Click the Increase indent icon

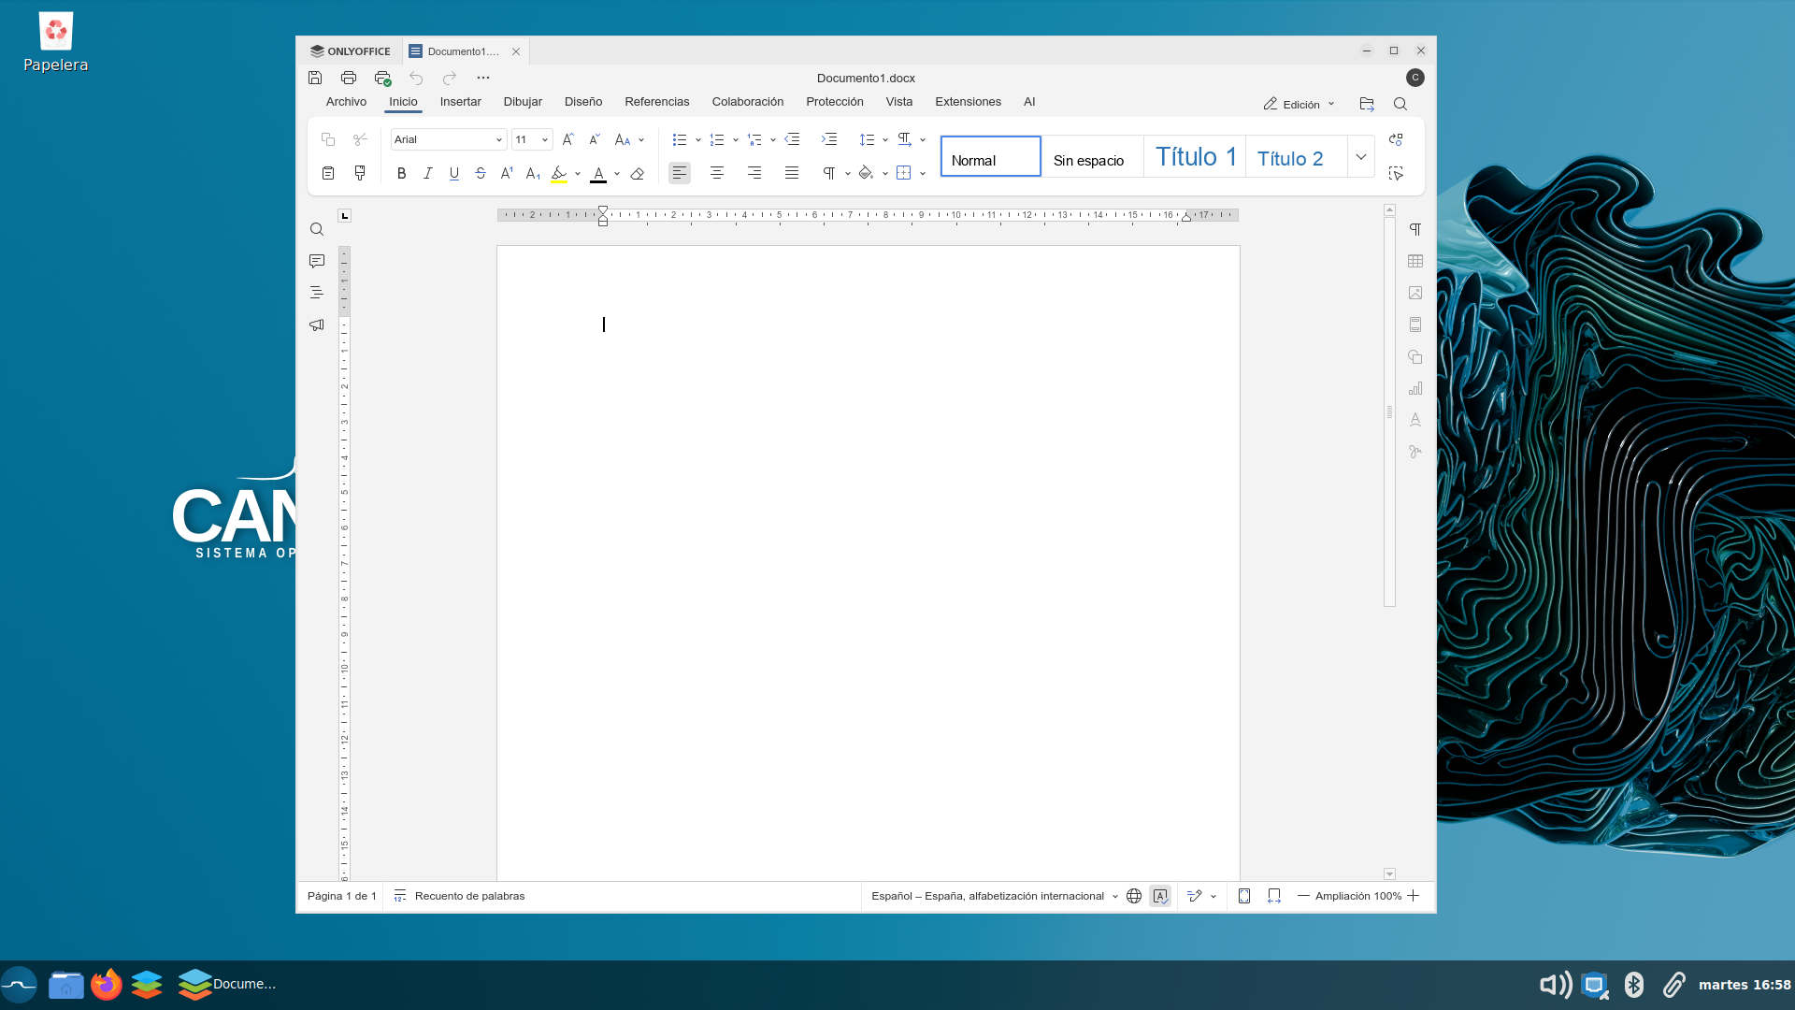click(x=829, y=139)
